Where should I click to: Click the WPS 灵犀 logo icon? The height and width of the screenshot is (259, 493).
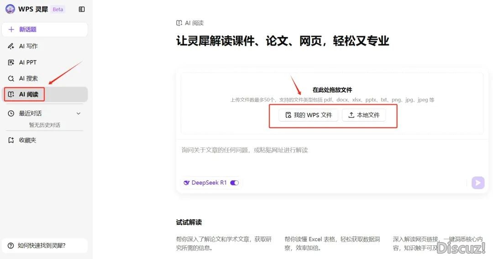click(10, 9)
